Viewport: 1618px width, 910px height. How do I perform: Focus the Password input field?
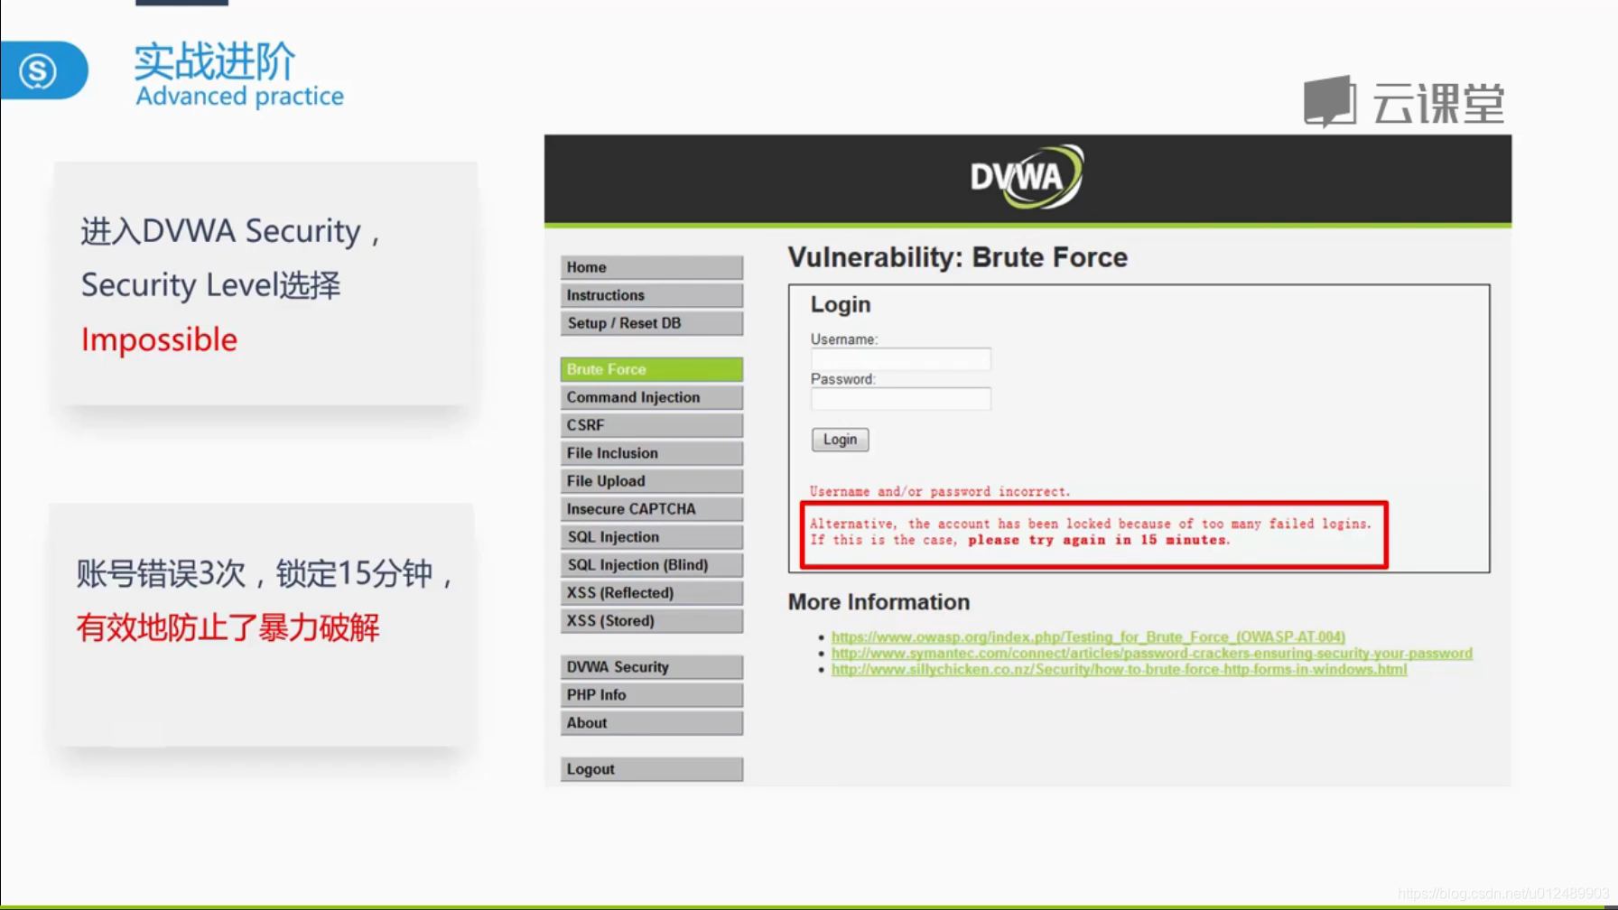click(900, 399)
